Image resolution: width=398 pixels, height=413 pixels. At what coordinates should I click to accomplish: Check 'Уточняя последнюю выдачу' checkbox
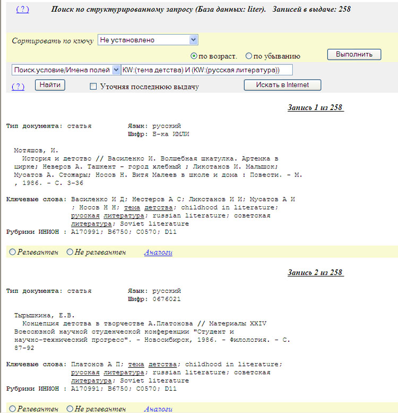pos(93,87)
